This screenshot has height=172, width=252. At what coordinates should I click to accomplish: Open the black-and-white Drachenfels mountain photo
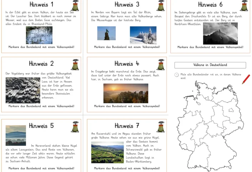pyautogui.click(x=220, y=34)
